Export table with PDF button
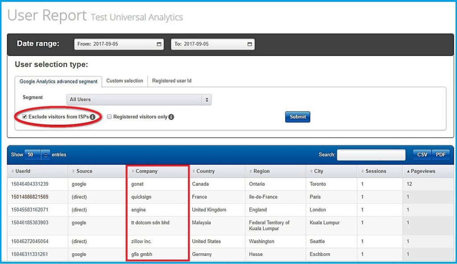The width and height of the screenshot is (457, 264). 440,155
